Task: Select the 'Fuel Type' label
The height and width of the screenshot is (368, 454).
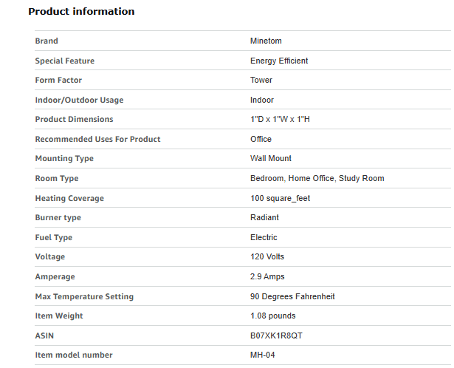Action: [54, 238]
